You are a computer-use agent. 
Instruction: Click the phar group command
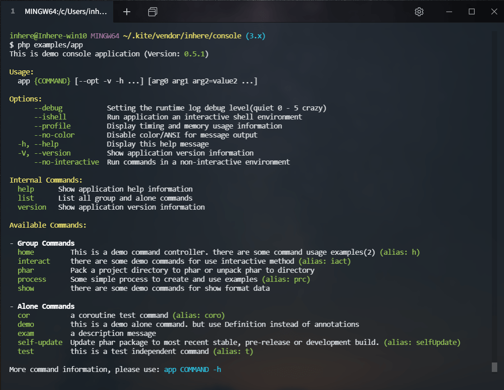coord(25,270)
